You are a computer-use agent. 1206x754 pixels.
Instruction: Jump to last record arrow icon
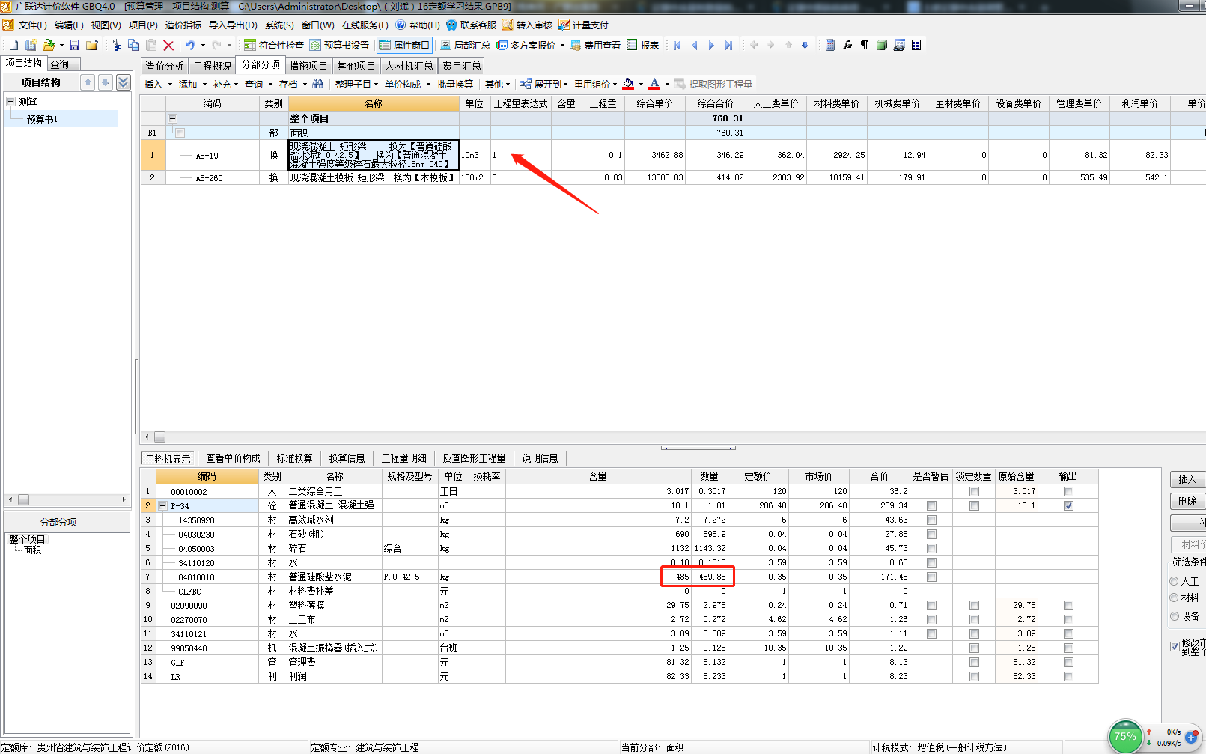pos(728,46)
